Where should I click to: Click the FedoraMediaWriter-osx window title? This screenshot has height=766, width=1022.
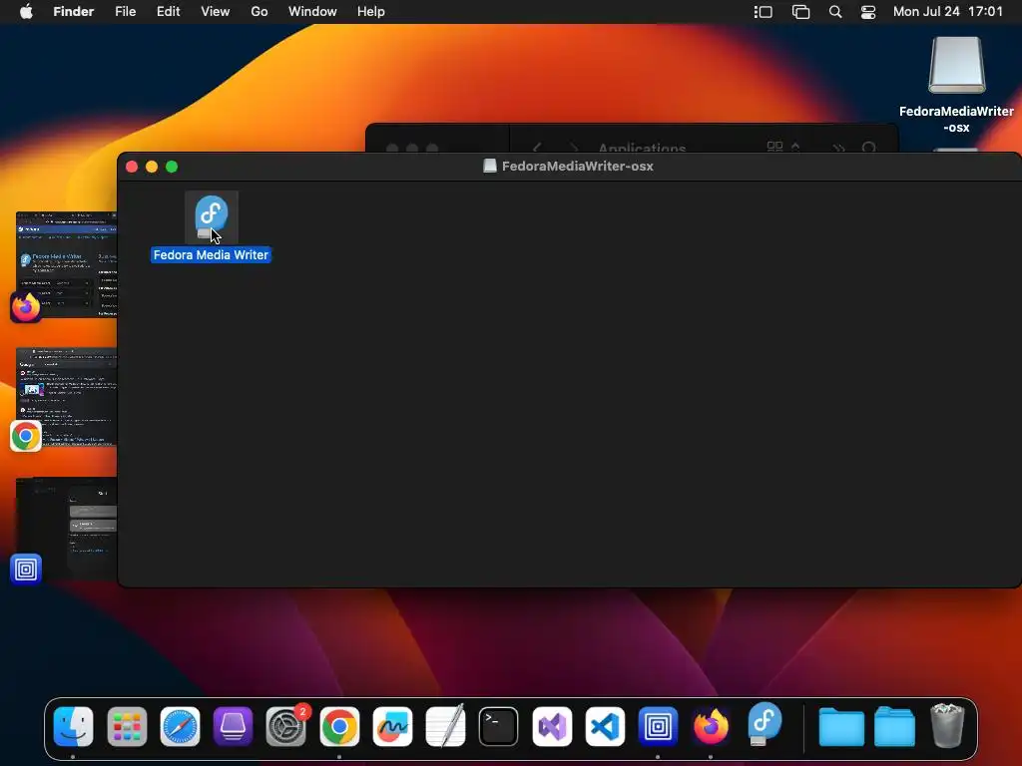[x=578, y=167]
